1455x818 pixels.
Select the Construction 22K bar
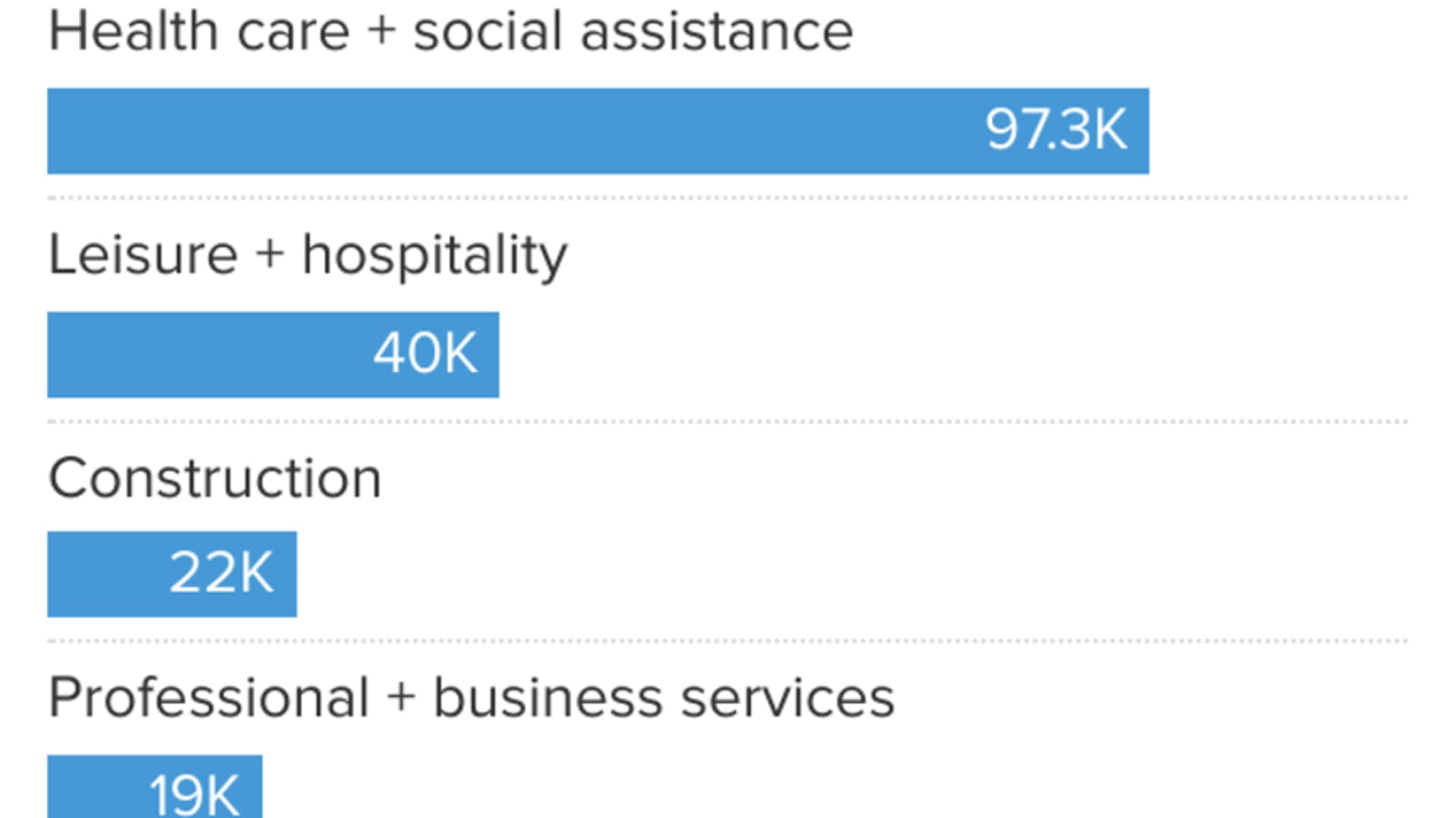pos(106,574)
